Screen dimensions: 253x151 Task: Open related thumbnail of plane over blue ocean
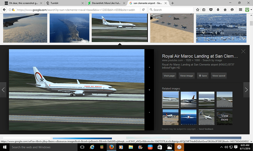pyautogui.click(x=189, y=117)
